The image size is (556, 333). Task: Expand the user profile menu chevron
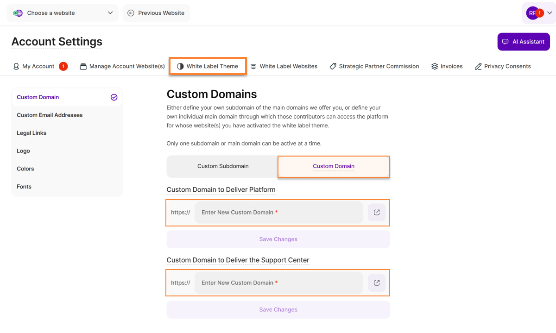[550, 13]
